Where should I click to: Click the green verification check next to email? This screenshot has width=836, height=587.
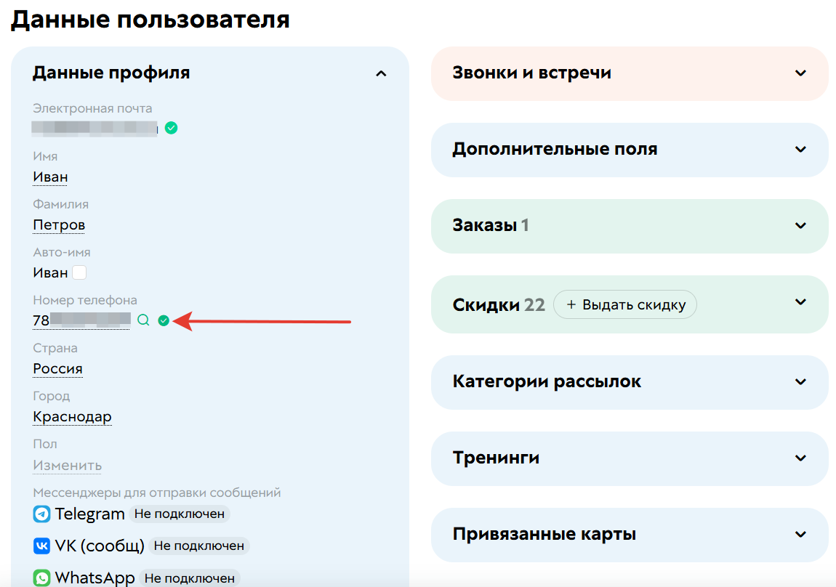point(171,128)
